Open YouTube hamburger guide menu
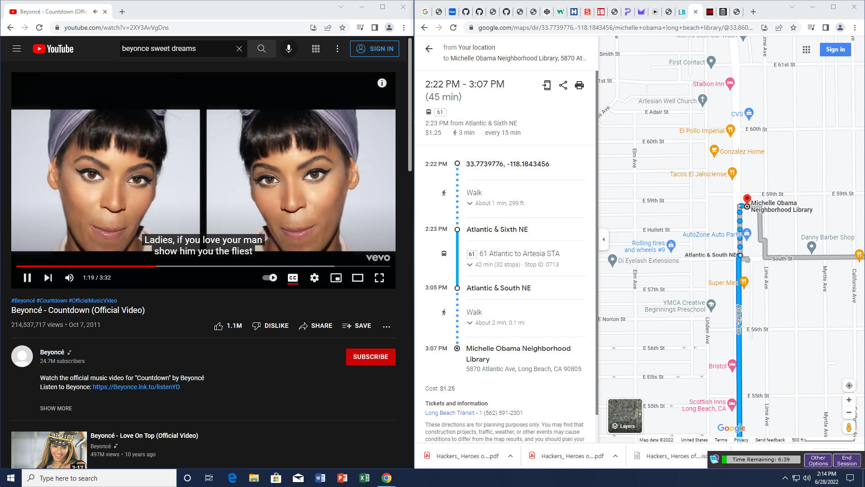Viewport: 865px width, 487px height. pyautogui.click(x=17, y=49)
